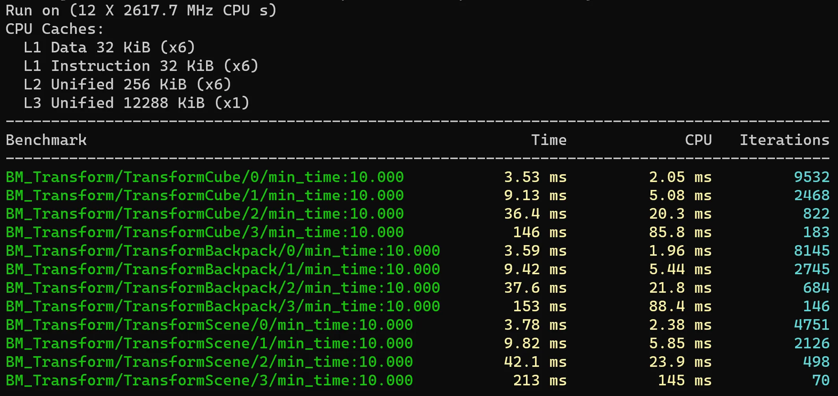Screen dimensions: 838x396
Task: Click the '146 ms' time value for TransformCube/3
Action: click(540, 232)
